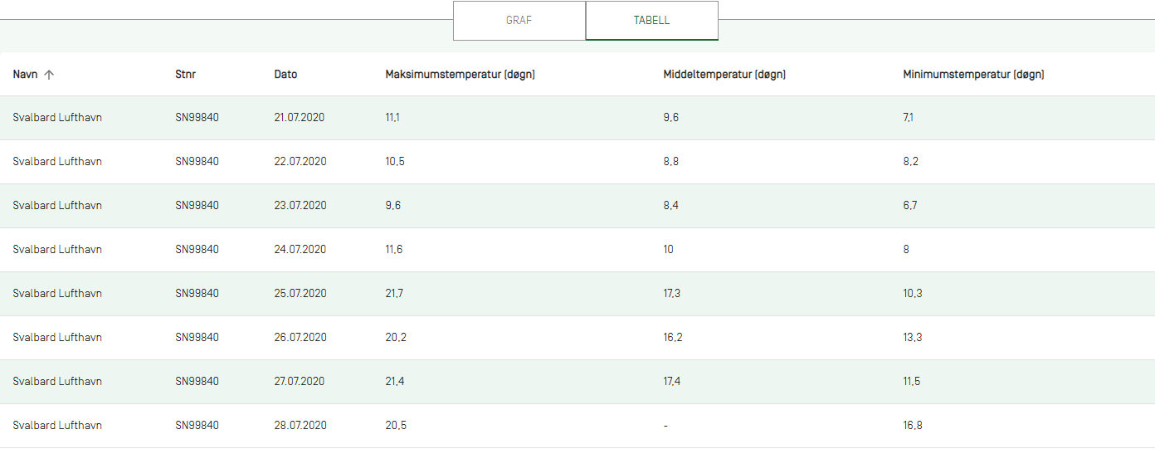This screenshot has height=449, width=1155.
Task: Click the mean temperature value 16,2
Action: [673, 338]
